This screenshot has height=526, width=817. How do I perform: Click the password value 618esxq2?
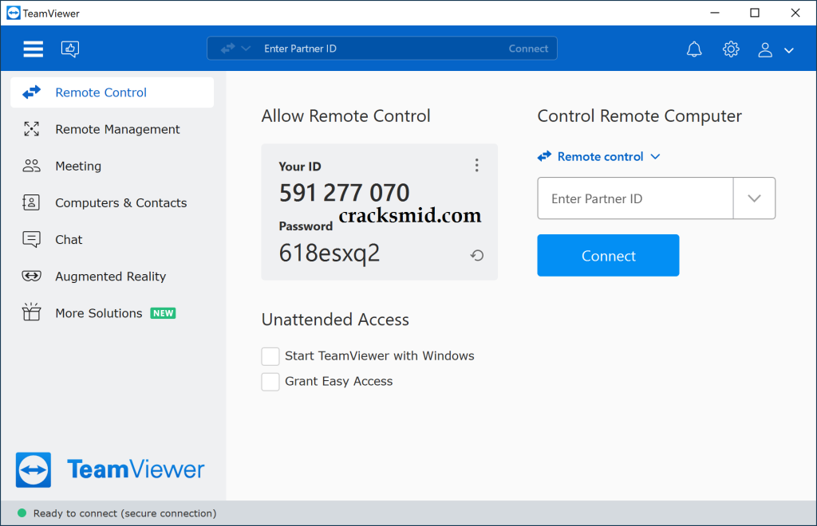(330, 253)
